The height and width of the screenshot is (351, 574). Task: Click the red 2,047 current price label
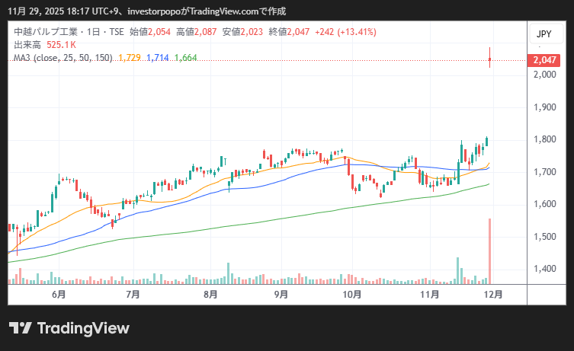544,59
